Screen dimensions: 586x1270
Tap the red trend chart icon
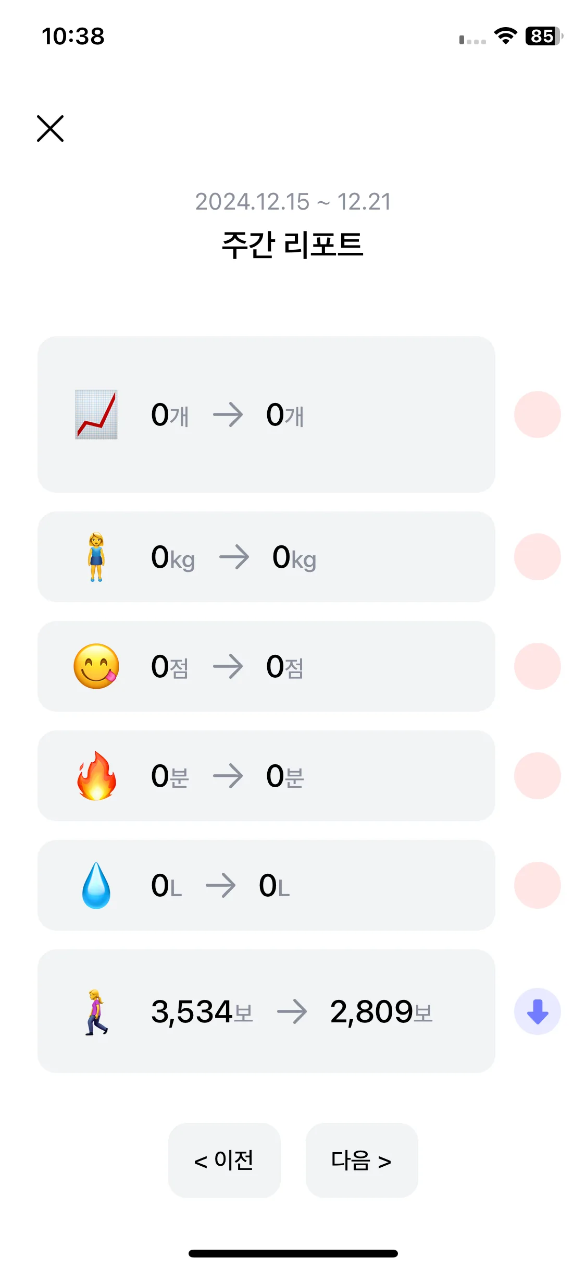point(96,414)
